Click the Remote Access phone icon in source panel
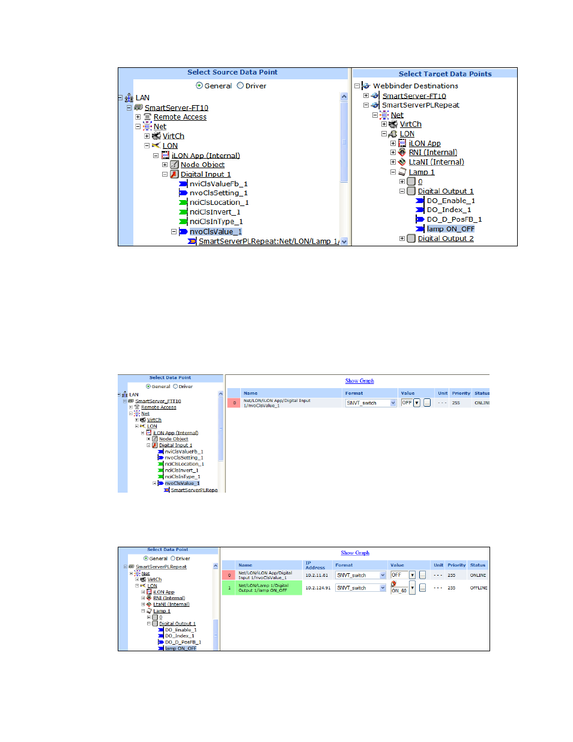This screenshot has height=742, width=573. point(147,117)
